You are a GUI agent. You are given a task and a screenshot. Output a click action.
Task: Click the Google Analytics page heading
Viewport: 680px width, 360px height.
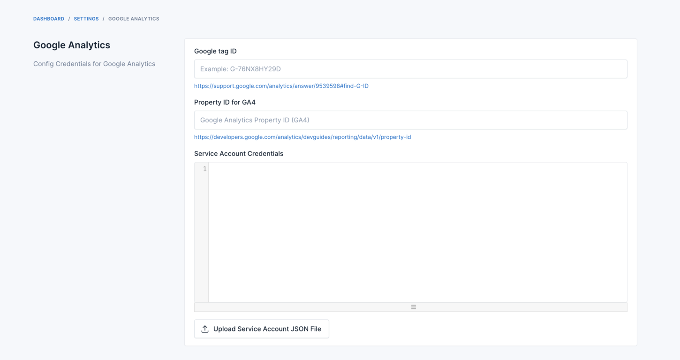[72, 45]
